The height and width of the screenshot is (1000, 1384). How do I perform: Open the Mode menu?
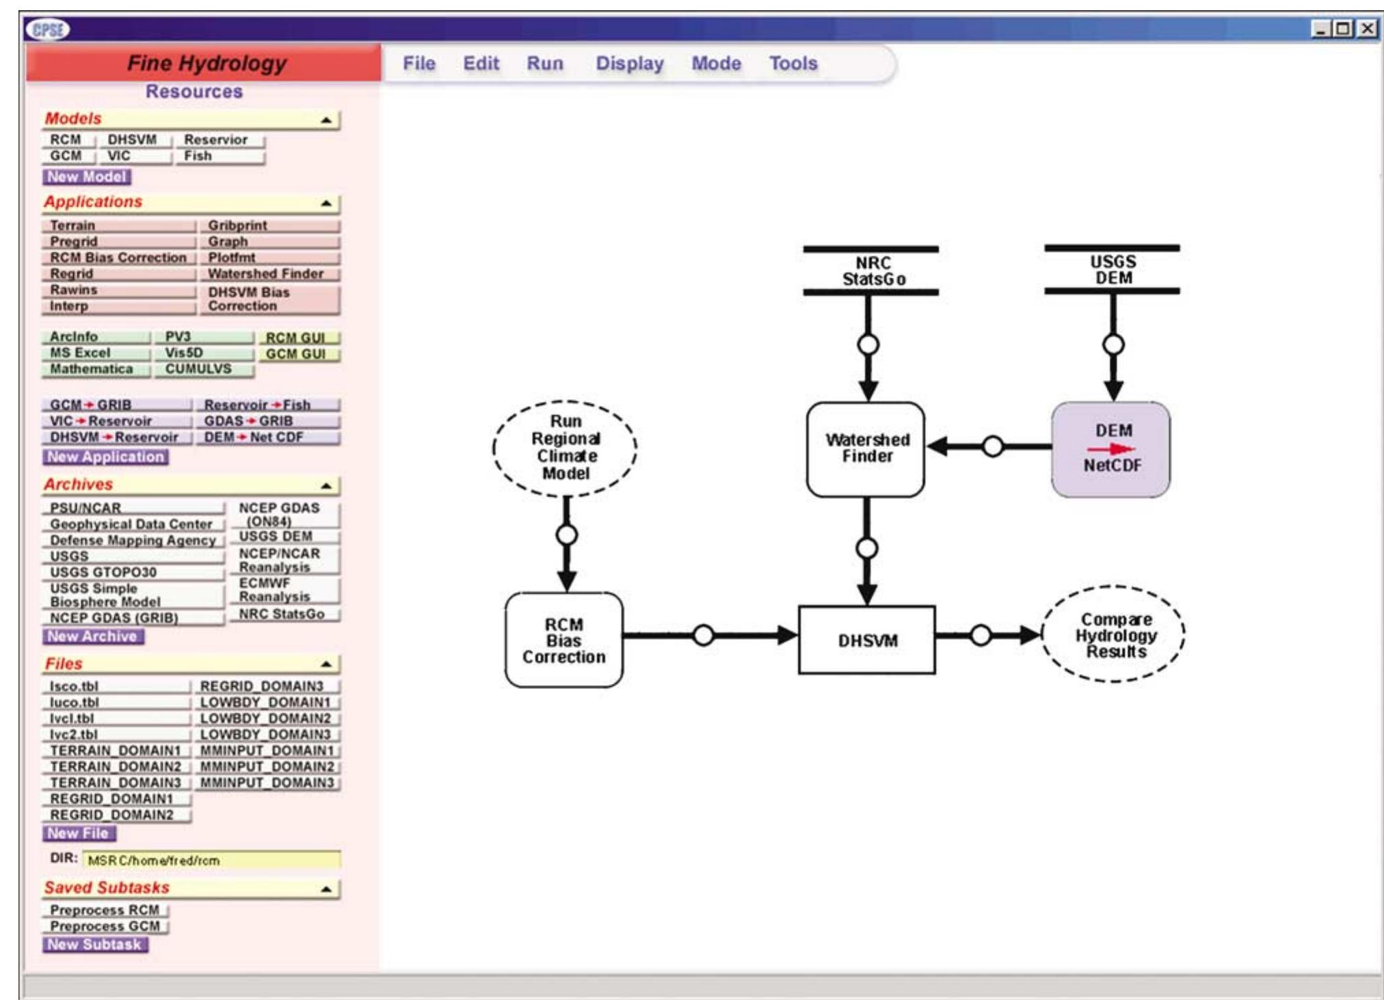click(716, 64)
